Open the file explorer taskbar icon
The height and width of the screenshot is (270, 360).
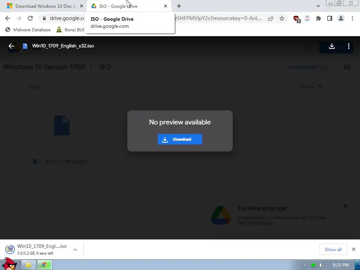[x=28, y=265]
